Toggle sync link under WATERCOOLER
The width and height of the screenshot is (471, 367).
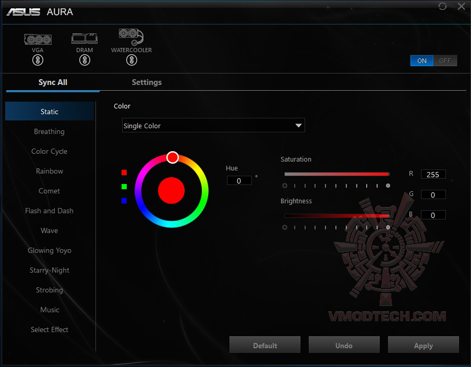[131, 60]
